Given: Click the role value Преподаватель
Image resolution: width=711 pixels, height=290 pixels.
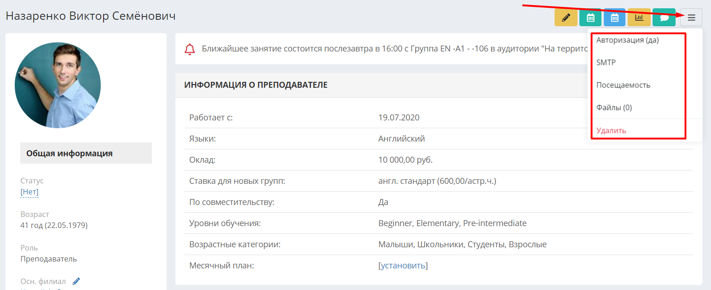Looking at the screenshot, I should [x=48, y=259].
